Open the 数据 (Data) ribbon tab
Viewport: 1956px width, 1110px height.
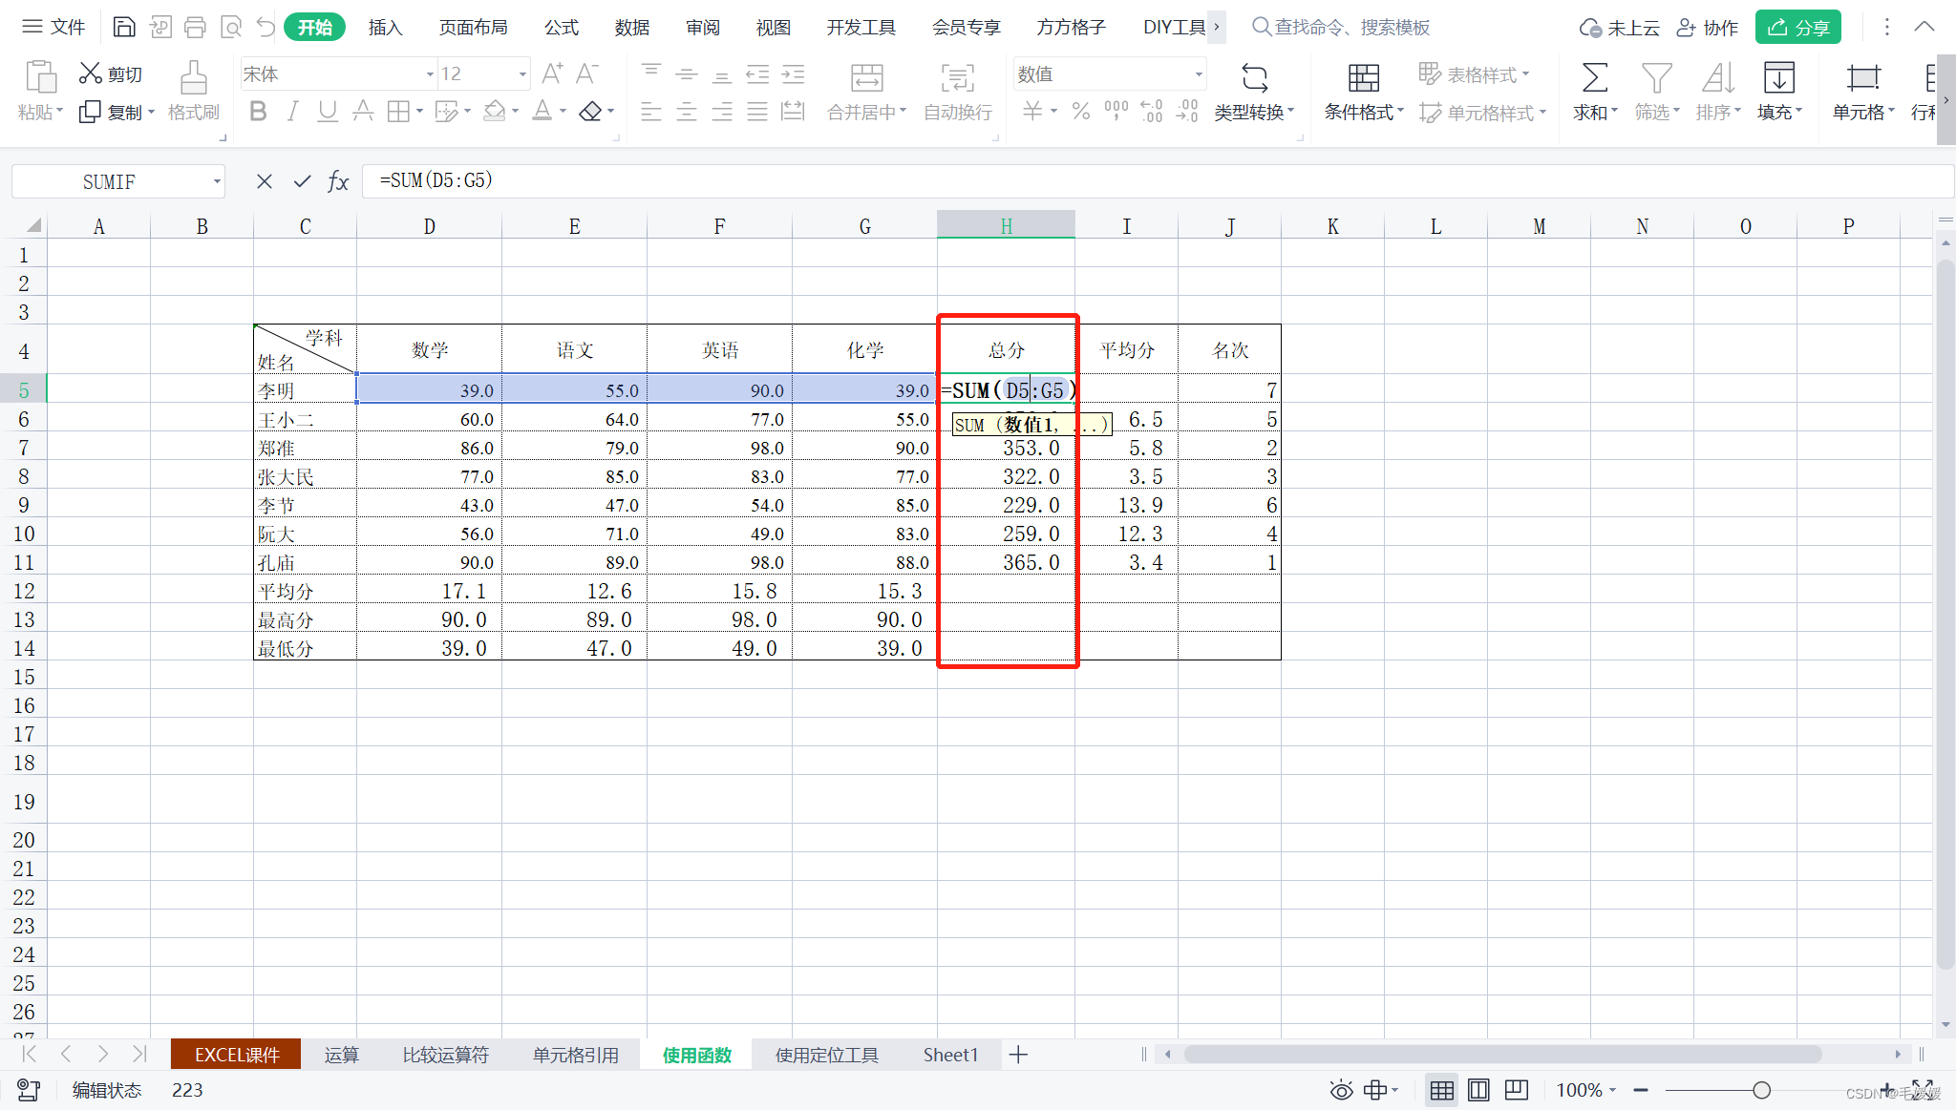point(631,27)
